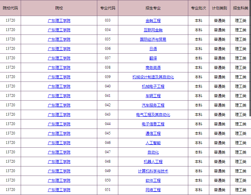Open the 汽车服务工程 major link
The image size is (251, 195).
tap(153, 105)
